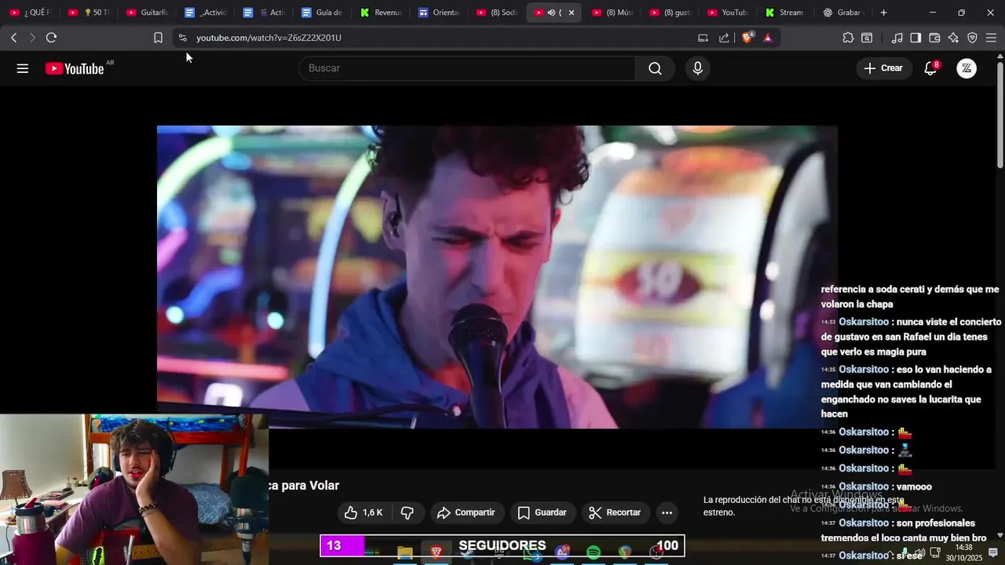Switch to the Orienta tab

click(439, 13)
